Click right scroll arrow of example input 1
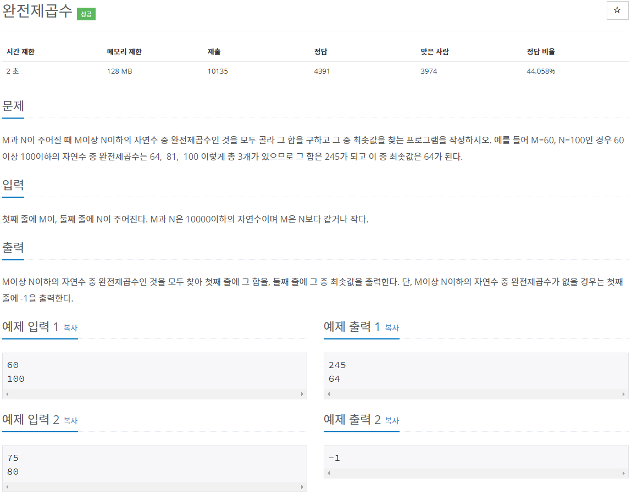The height and width of the screenshot is (496, 632). click(x=302, y=394)
